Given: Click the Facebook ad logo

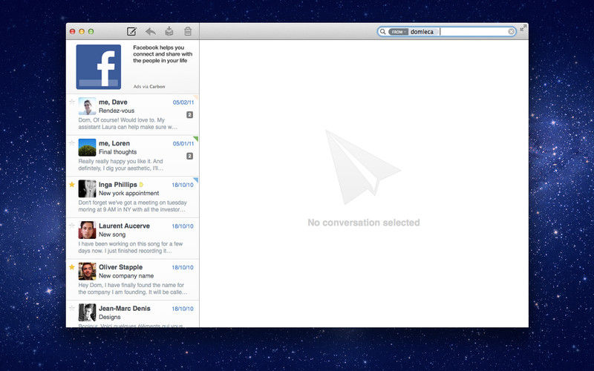Looking at the screenshot, I should pos(99,67).
